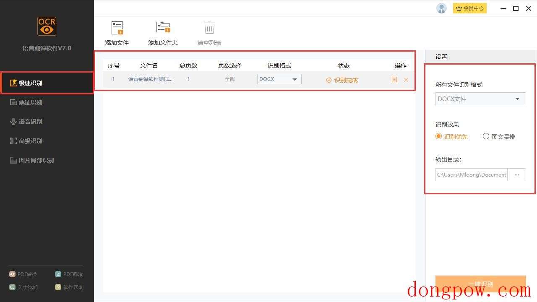Select the 票证识别 sidebar tab
537x302 pixels.
tap(47, 102)
